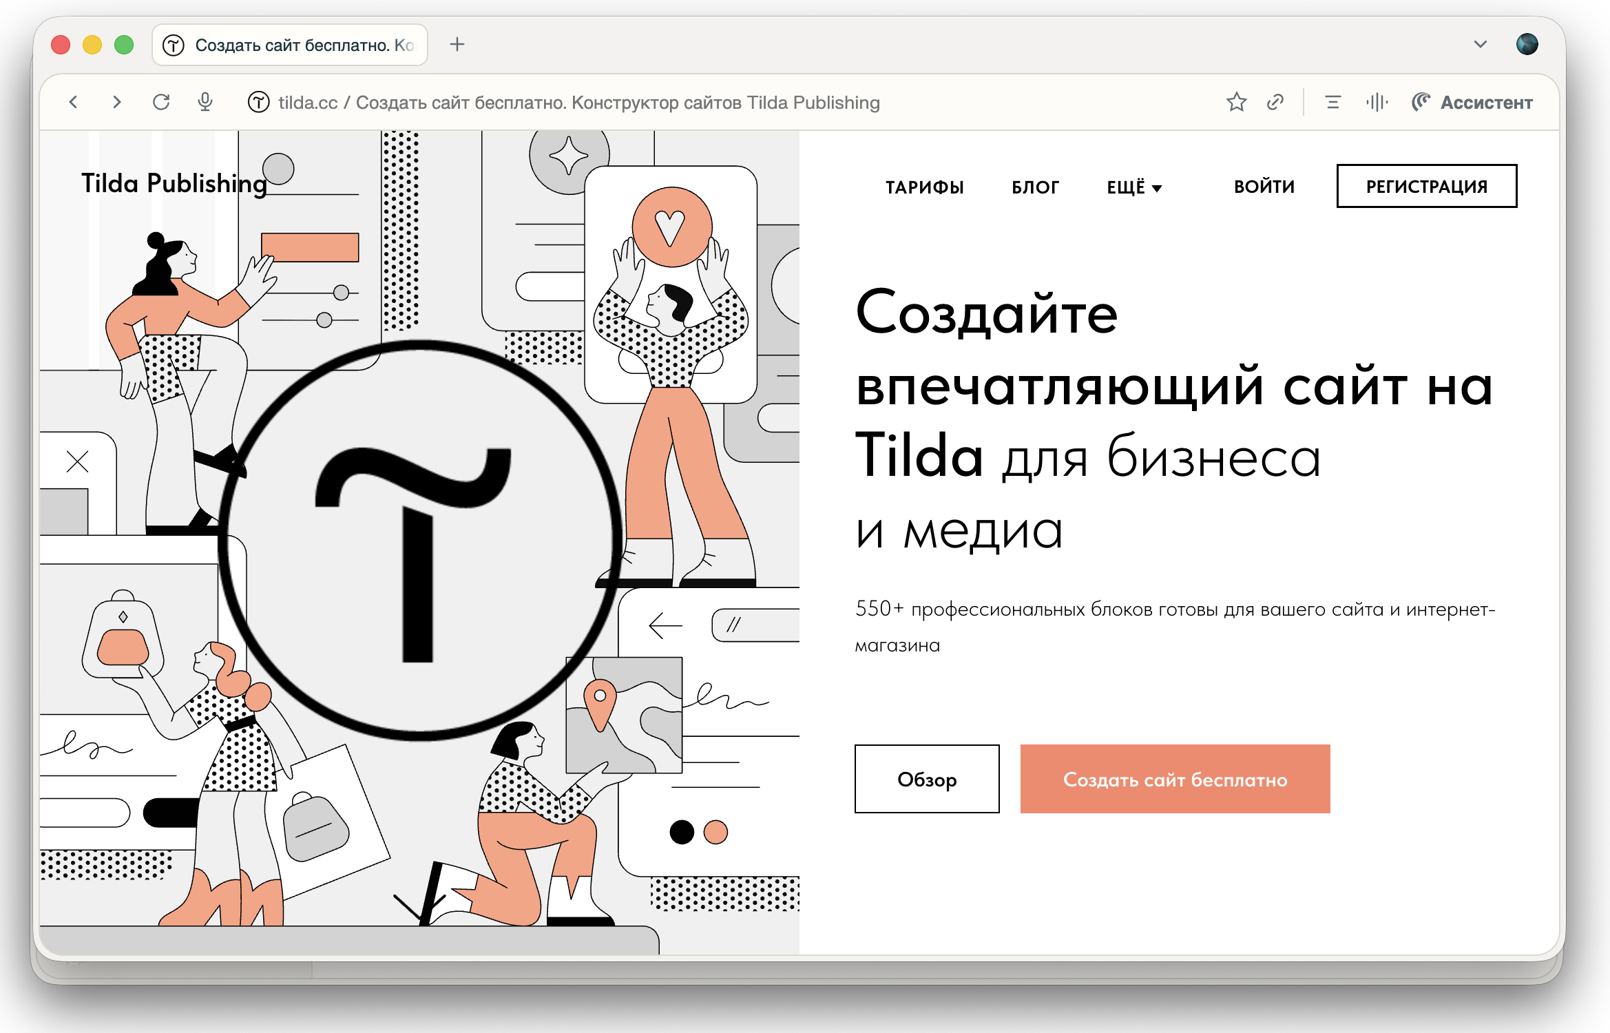The height and width of the screenshot is (1033, 1610).
Task: Copy the page link with the chain icon
Action: coord(1275,103)
